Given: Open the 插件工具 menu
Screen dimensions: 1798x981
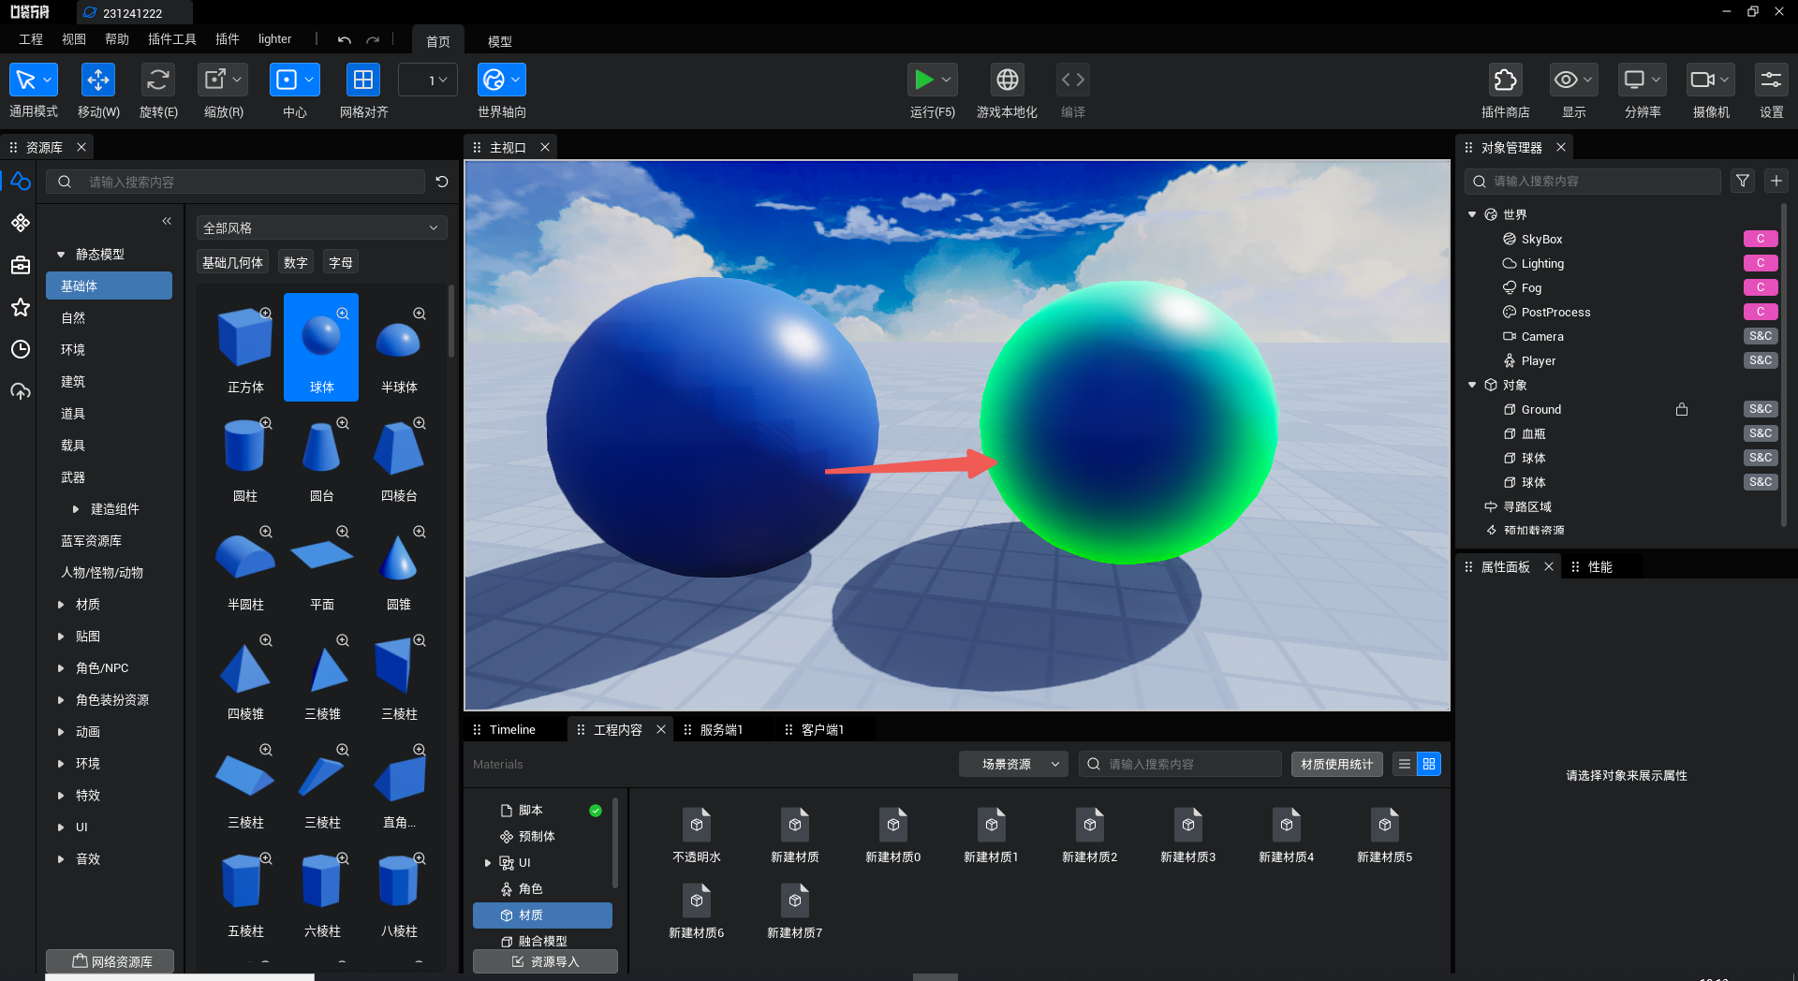Looking at the screenshot, I should (x=172, y=39).
